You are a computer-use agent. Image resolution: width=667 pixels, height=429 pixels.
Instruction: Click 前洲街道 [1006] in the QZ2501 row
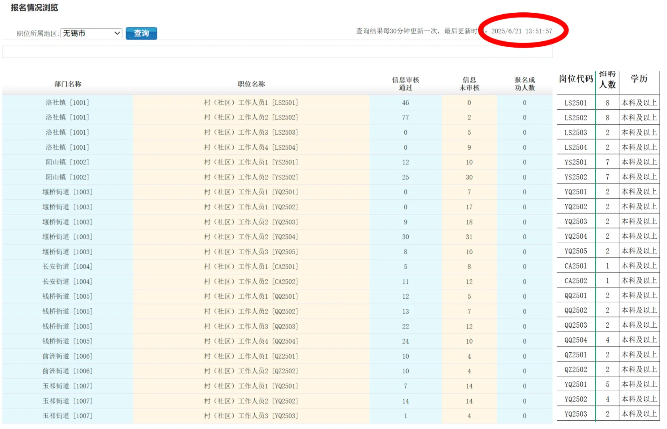[x=68, y=356]
